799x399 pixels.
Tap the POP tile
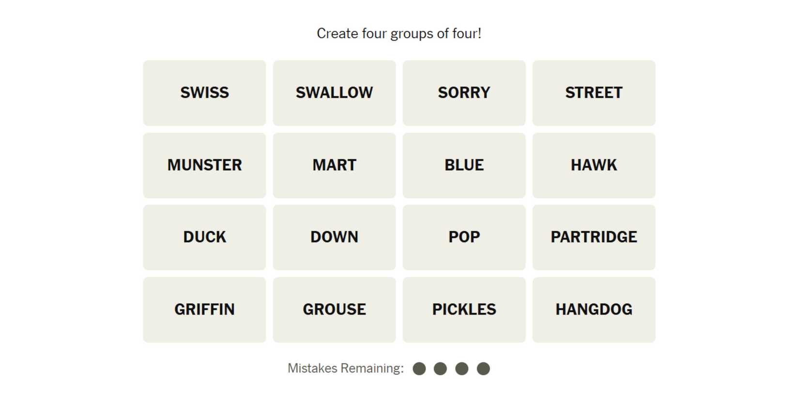coord(464,237)
